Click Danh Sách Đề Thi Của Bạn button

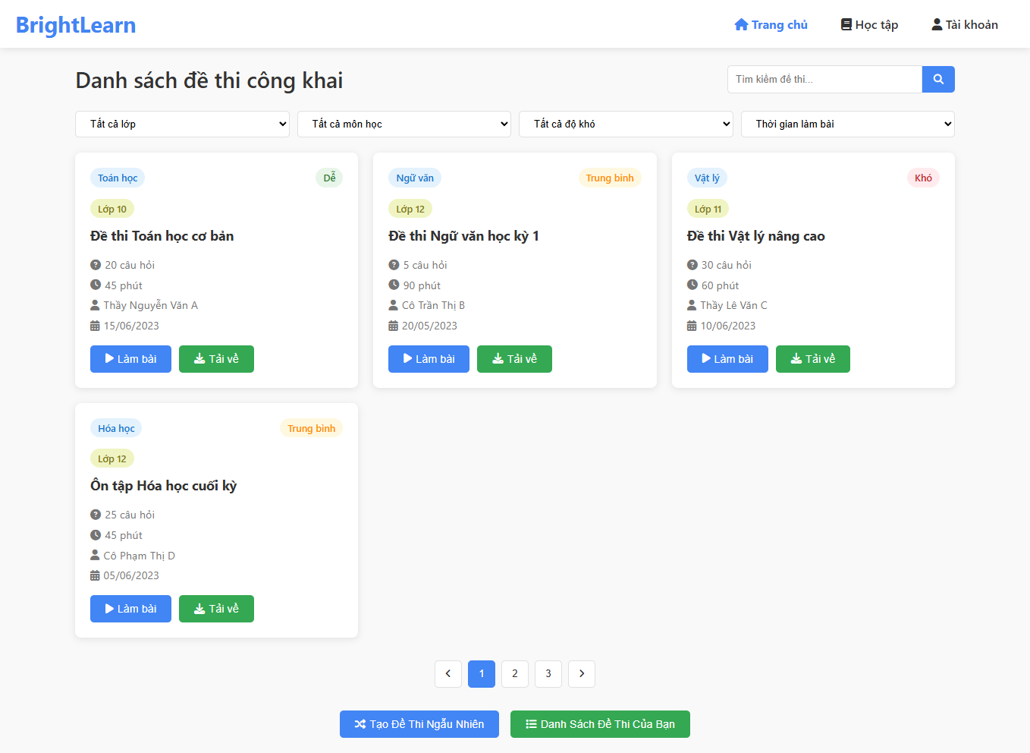click(x=600, y=724)
